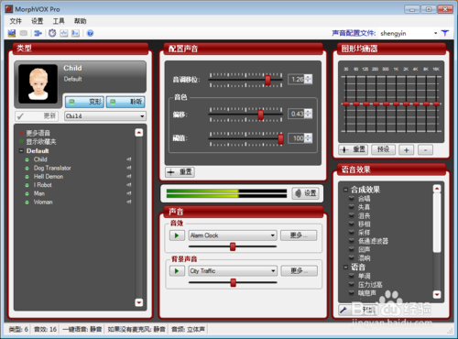Click equalizer plus band button
Screen dimensions: 458x339
[x=406, y=150]
